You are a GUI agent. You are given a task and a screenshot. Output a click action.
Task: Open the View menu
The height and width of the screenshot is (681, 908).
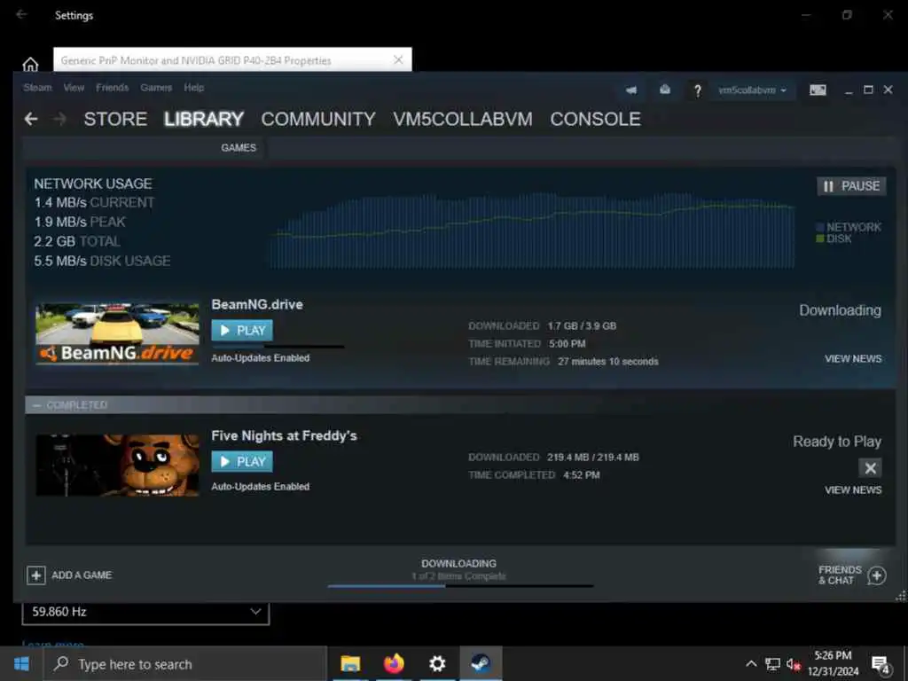pyautogui.click(x=74, y=88)
